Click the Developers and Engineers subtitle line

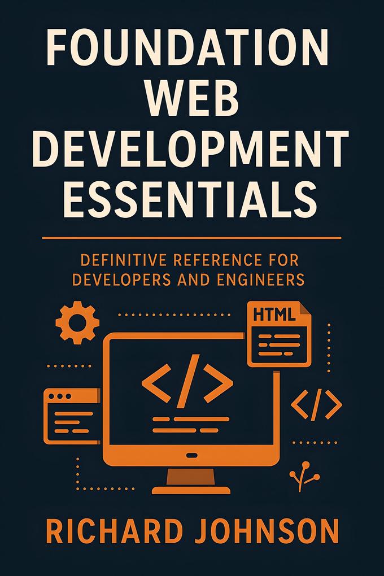[x=189, y=280]
